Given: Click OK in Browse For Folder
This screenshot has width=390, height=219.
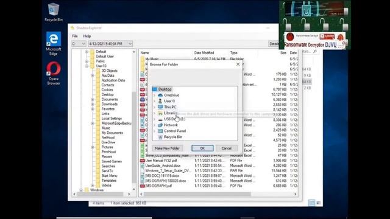Looking at the screenshot, I should pos(202,148).
